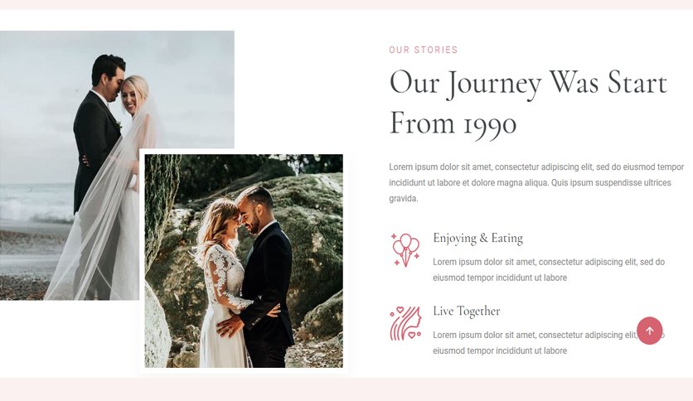This screenshot has width=693, height=401.
Task: Click the Our Journey Was Start heading
Action: 528,84
